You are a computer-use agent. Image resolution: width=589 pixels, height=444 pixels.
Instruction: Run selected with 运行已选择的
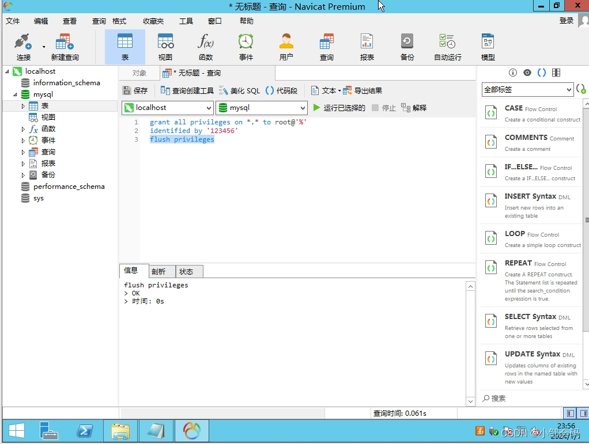pyautogui.click(x=339, y=108)
